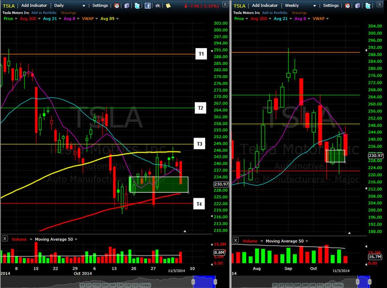Grab right range handle in Daily chart navigator
This screenshot has height=288, width=387.
pos(215,282)
